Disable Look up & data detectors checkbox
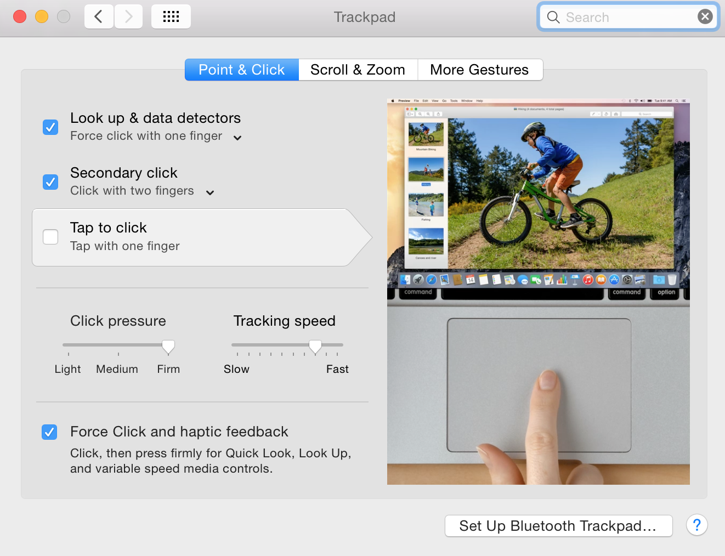This screenshot has height=556, width=725. [x=50, y=127]
